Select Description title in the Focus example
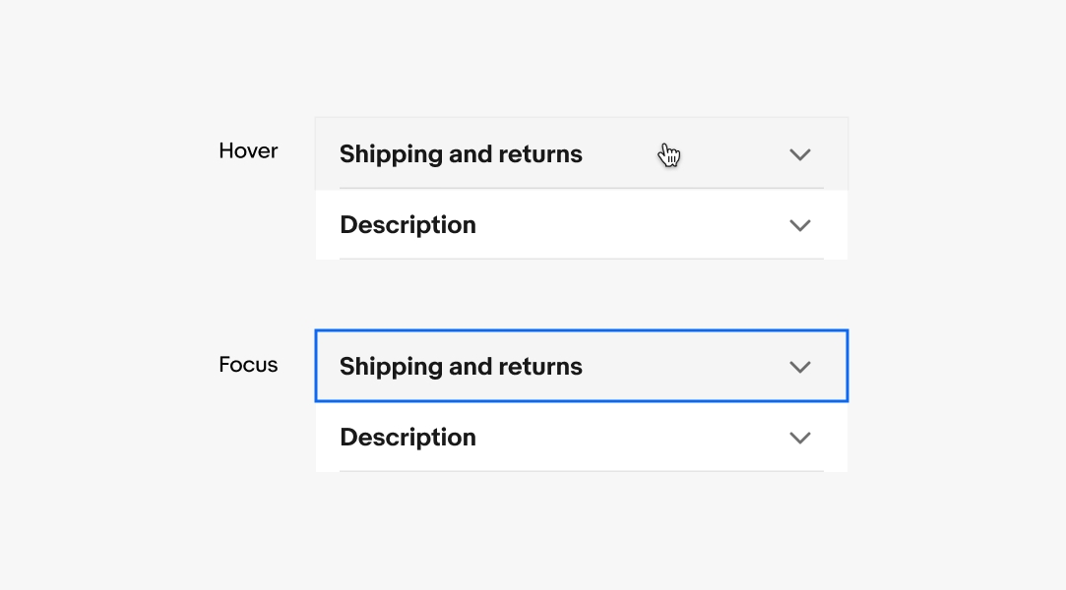 click(408, 438)
